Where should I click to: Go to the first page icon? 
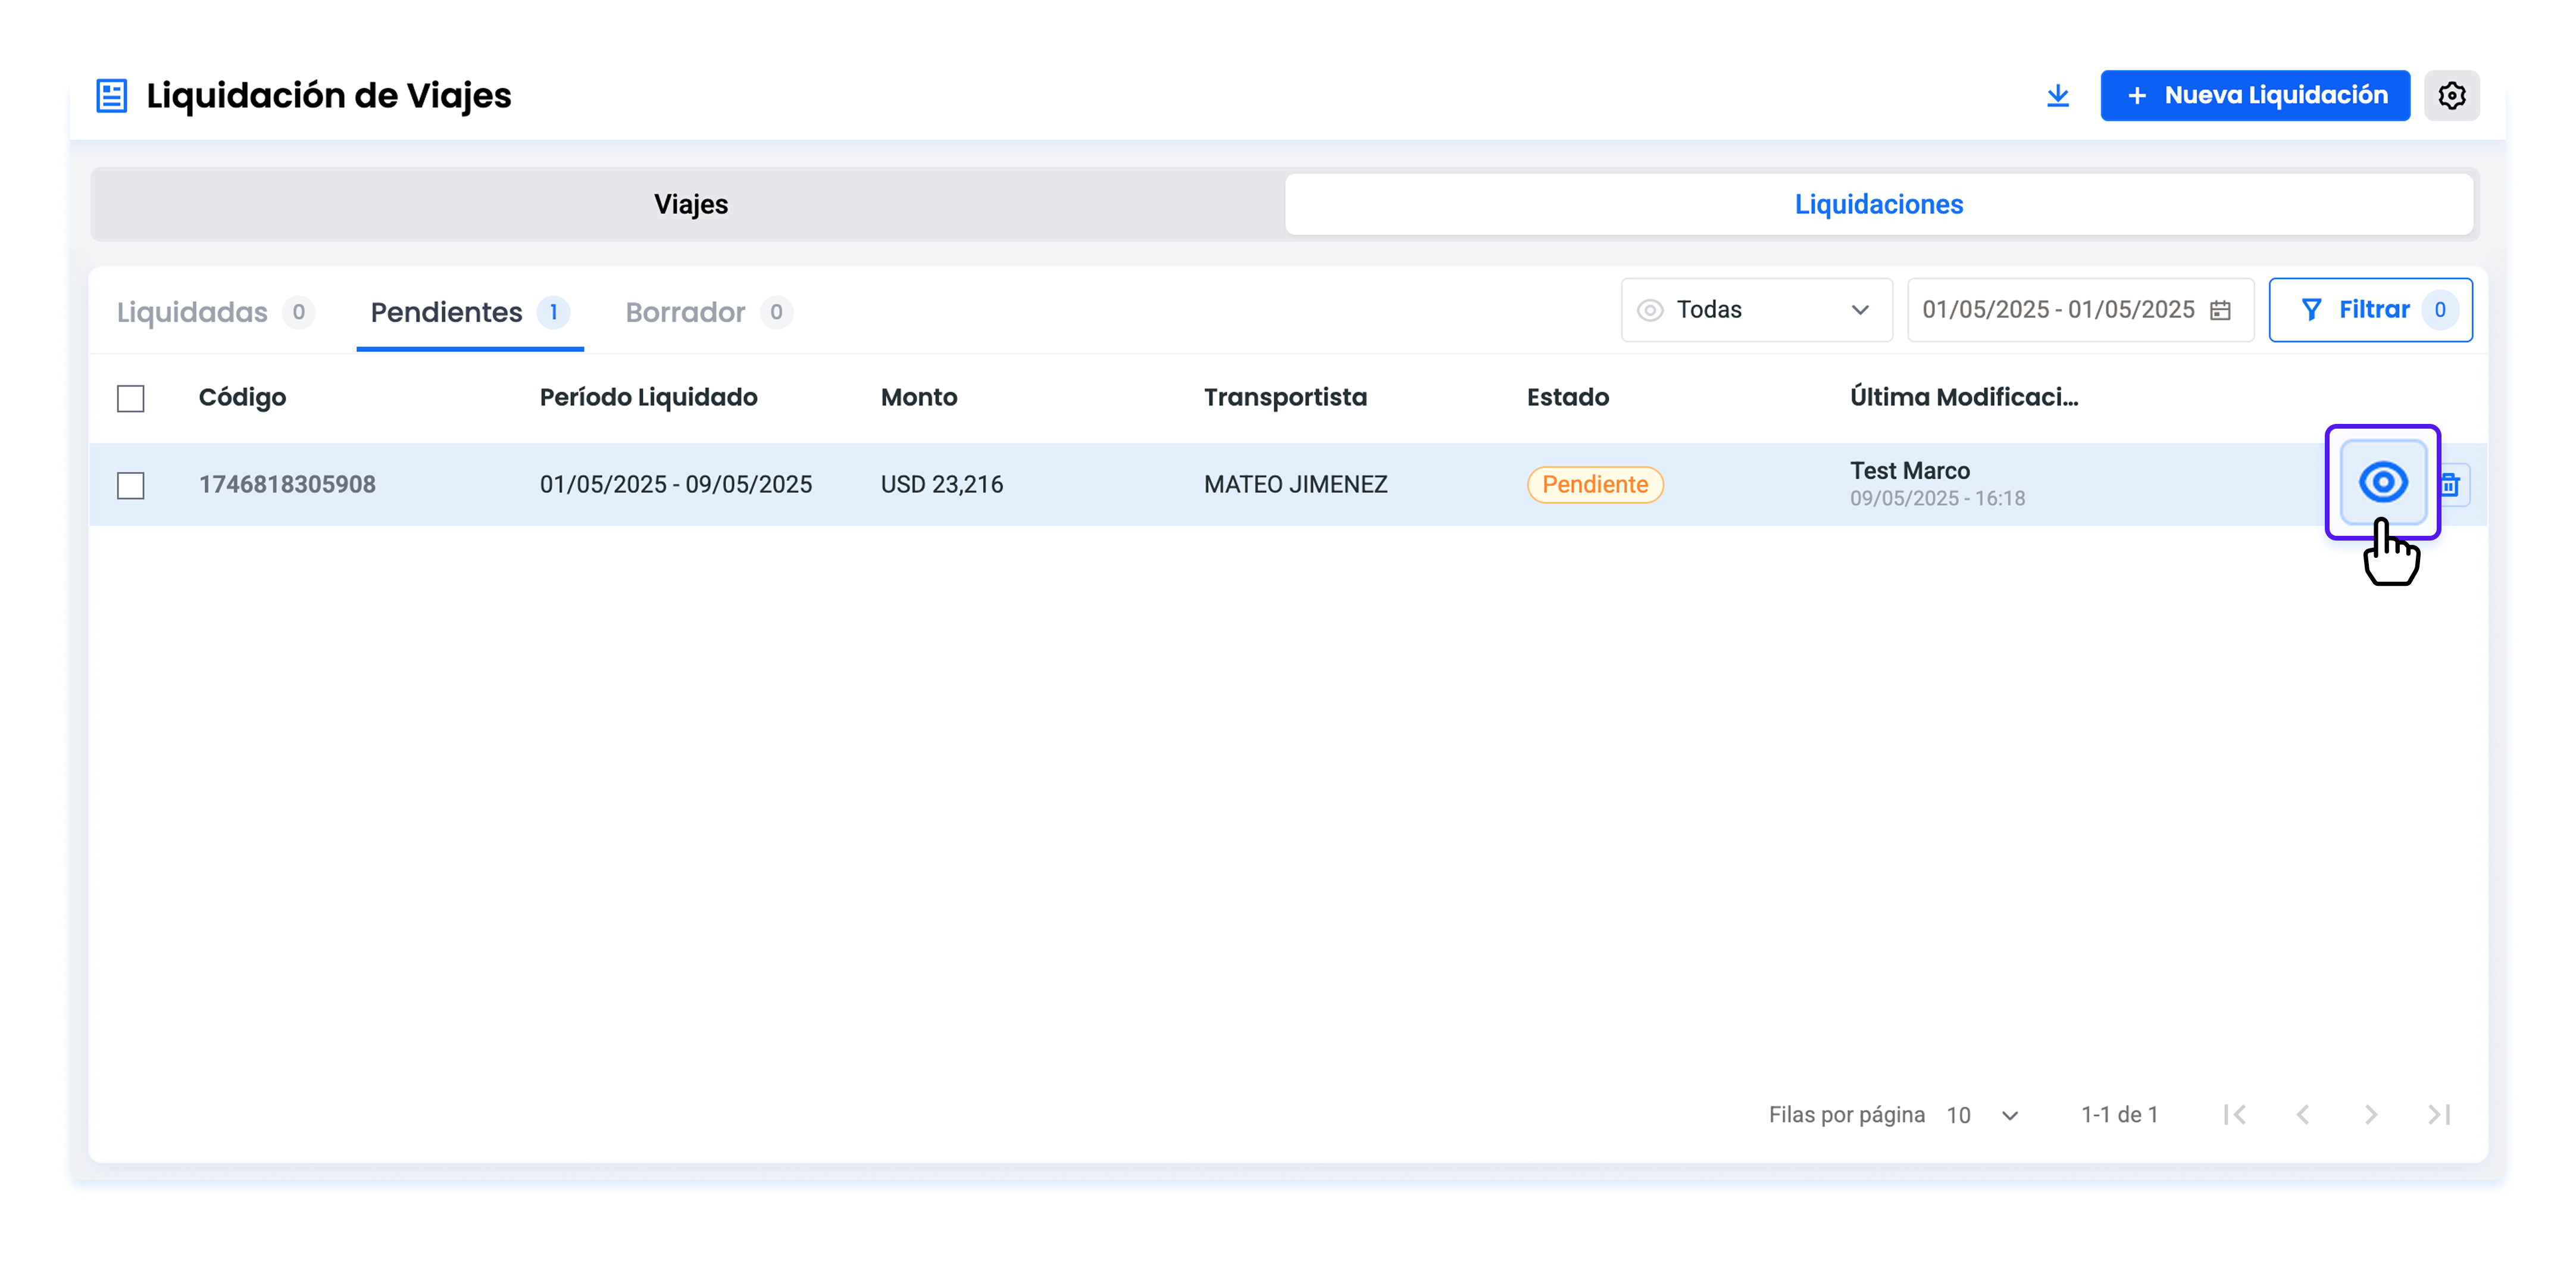coord(2234,1114)
